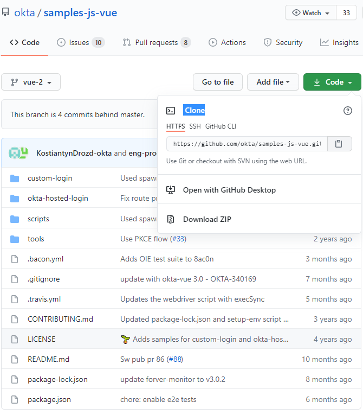Open the custom-login folder
Image resolution: width=363 pixels, height=415 pixels.
click(50, 178)
